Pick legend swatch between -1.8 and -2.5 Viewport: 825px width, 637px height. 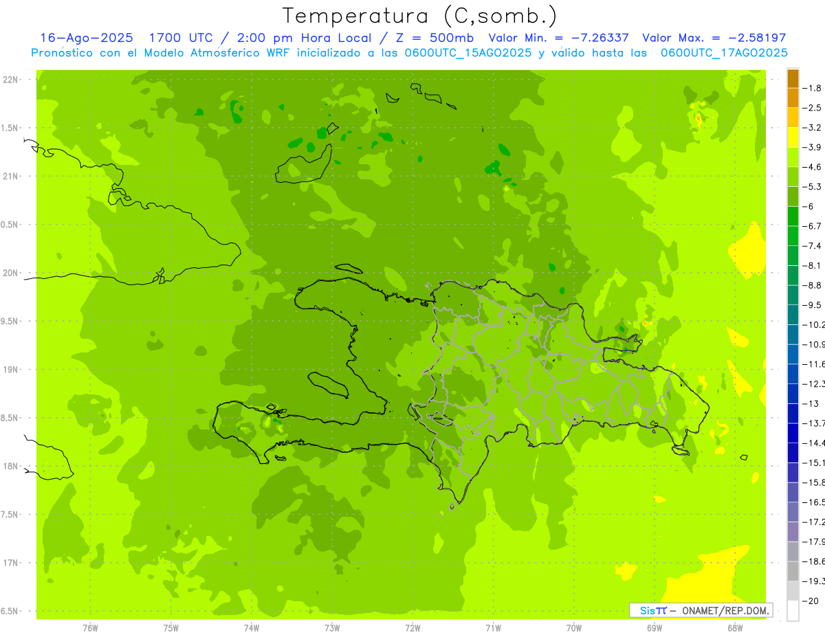tap(793, 98)
